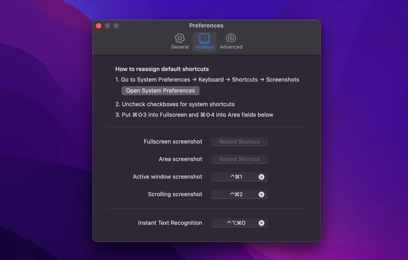Clear the Active window shortcut with its x icon

261,177
